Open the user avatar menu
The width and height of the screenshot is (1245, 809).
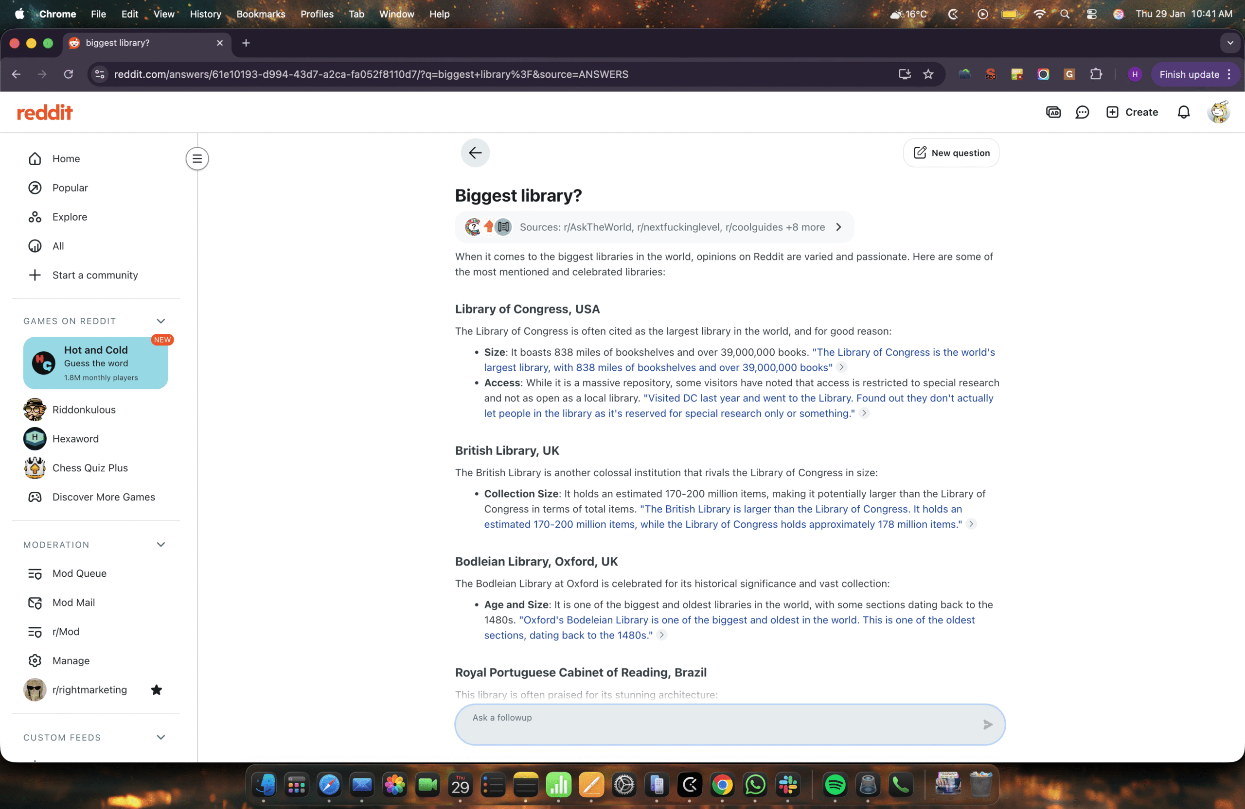tap(1218, 112)
